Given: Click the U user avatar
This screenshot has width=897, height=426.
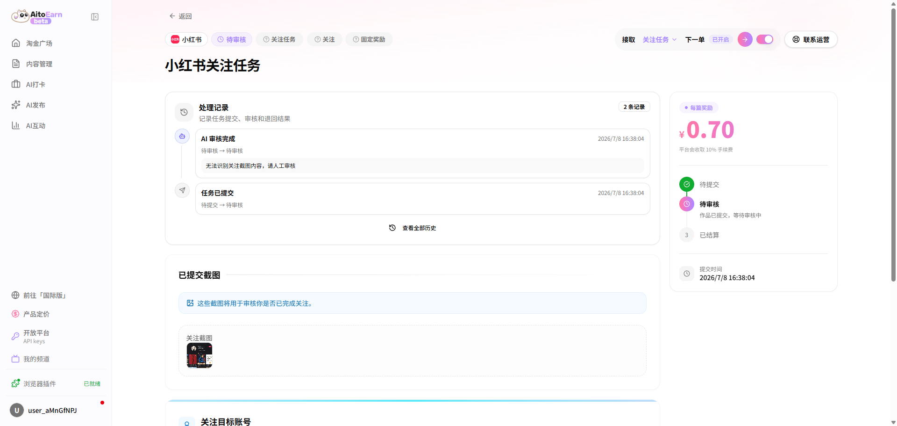Looking at the screenshot, I should pyautogui.click(x=17, y=410).
